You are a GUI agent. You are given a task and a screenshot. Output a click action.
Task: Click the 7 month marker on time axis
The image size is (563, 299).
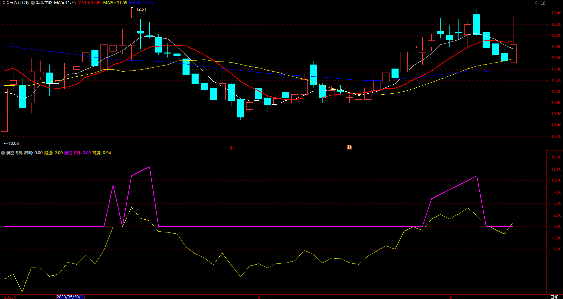pos(260,297)
